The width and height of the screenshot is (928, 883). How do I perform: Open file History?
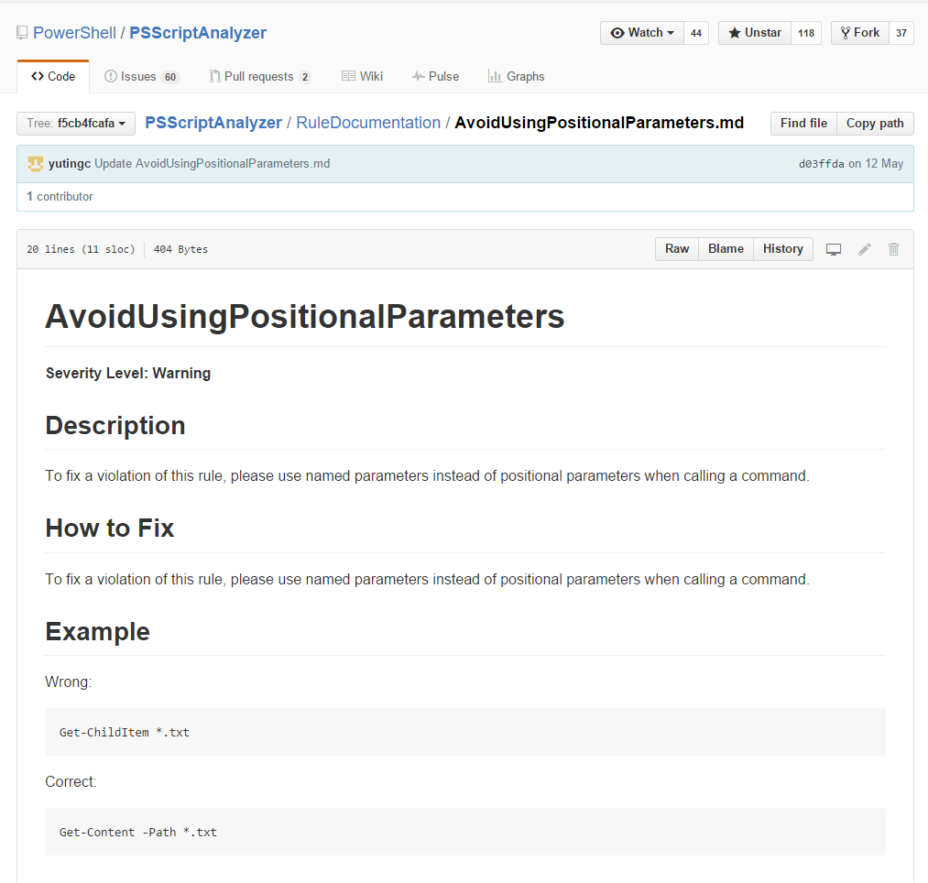783,249
